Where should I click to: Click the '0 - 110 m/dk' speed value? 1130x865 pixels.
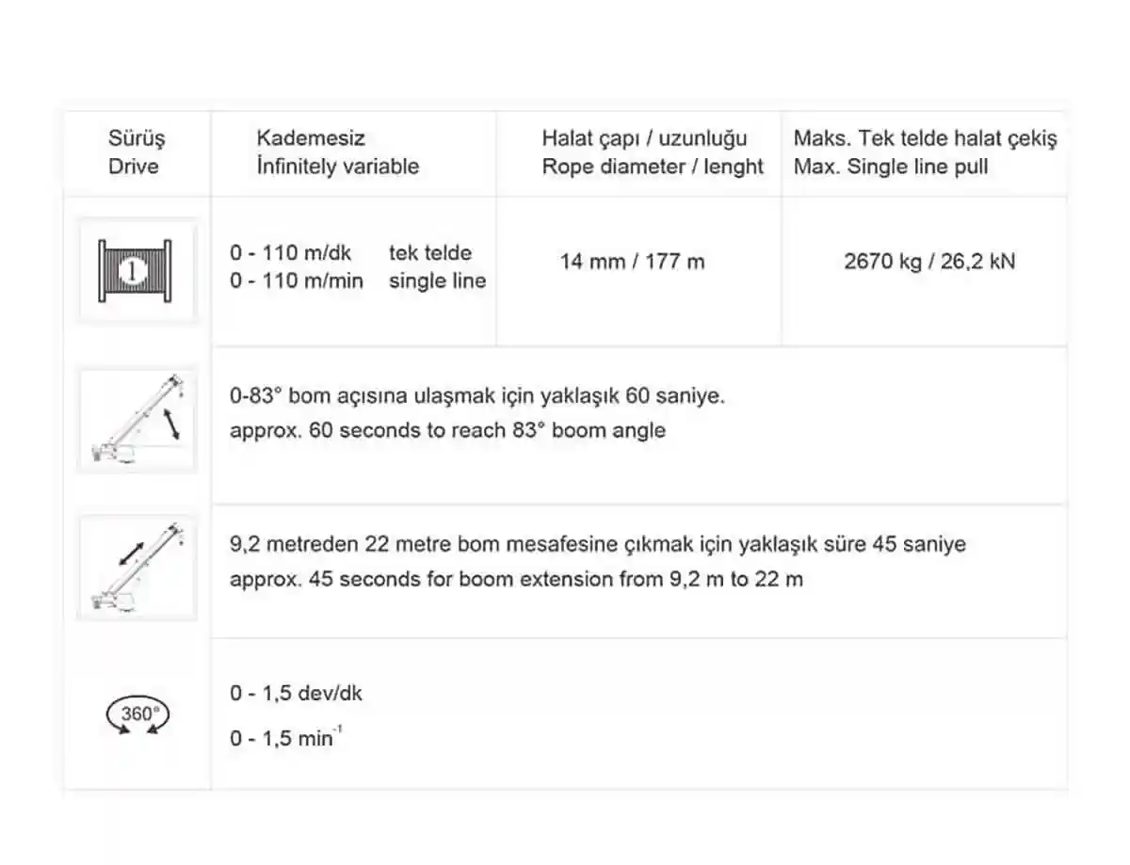290,253
